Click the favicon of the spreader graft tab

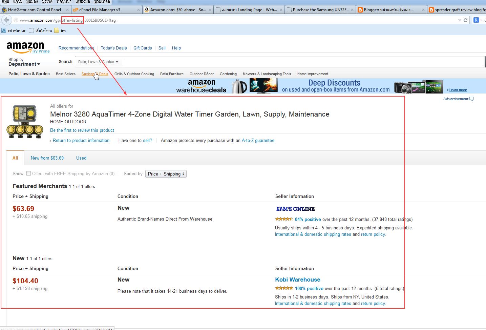[431, 10]
